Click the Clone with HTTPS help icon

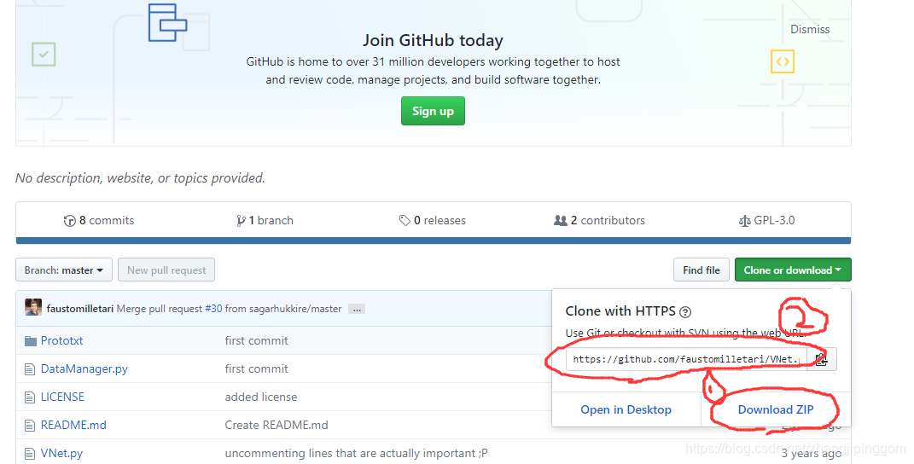coord(685,312)
